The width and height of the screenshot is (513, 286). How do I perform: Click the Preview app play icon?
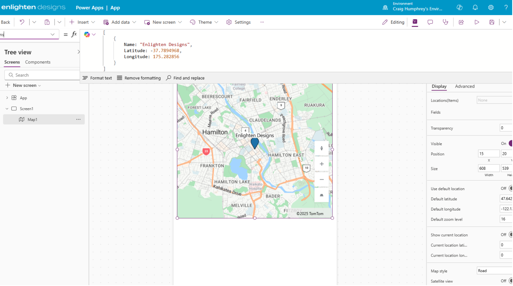pos(477,22)
